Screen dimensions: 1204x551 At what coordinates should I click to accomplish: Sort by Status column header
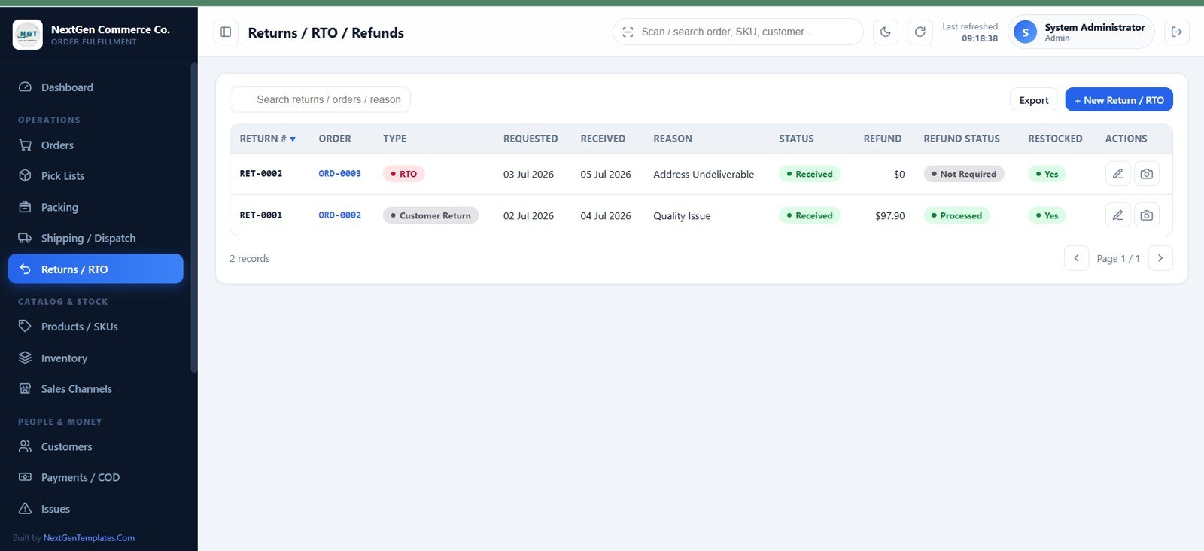pos(796,139)
